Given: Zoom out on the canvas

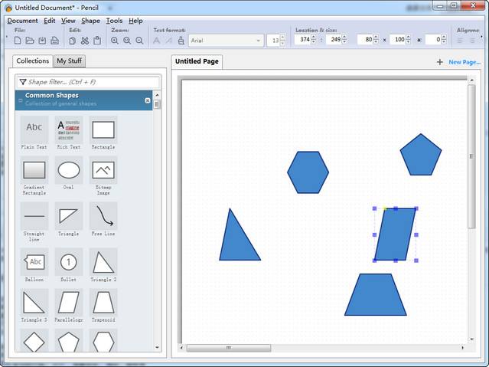Looking at the screenshot, I should coord(139,41).
